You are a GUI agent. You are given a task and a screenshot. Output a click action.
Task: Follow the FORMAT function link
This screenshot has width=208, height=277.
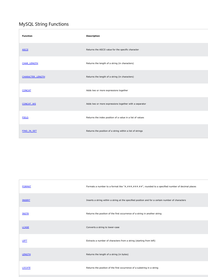point(27,187)
